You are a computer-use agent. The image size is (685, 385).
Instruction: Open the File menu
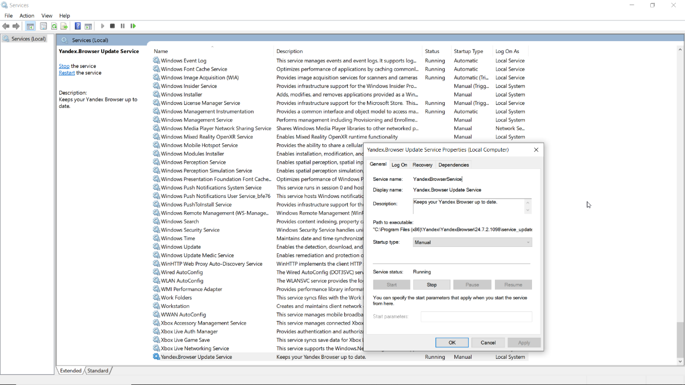[x=9, y=16]
